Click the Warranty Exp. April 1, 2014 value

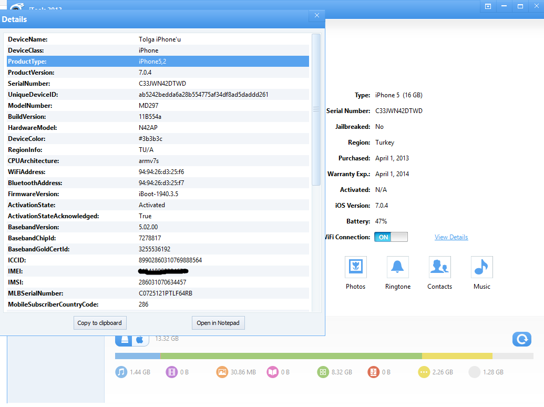pos(392,174)
